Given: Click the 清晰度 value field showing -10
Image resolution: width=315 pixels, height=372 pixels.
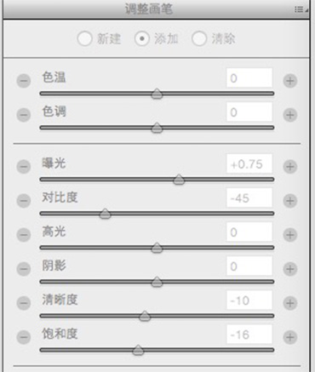Looking at the screenshot, I should click(249, 300).
